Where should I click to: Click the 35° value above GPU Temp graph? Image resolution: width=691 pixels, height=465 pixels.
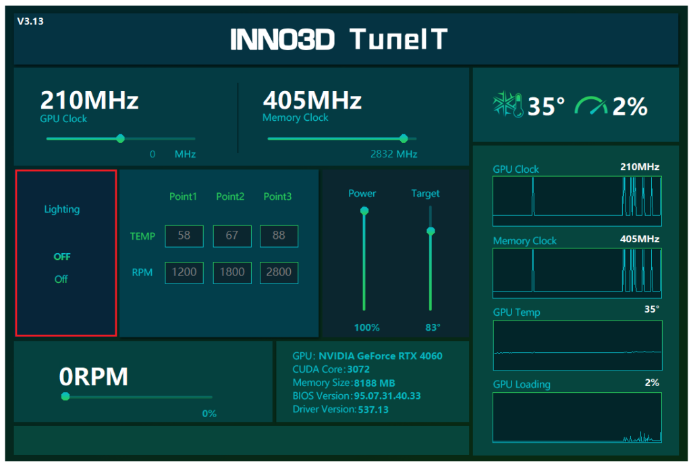652,309
